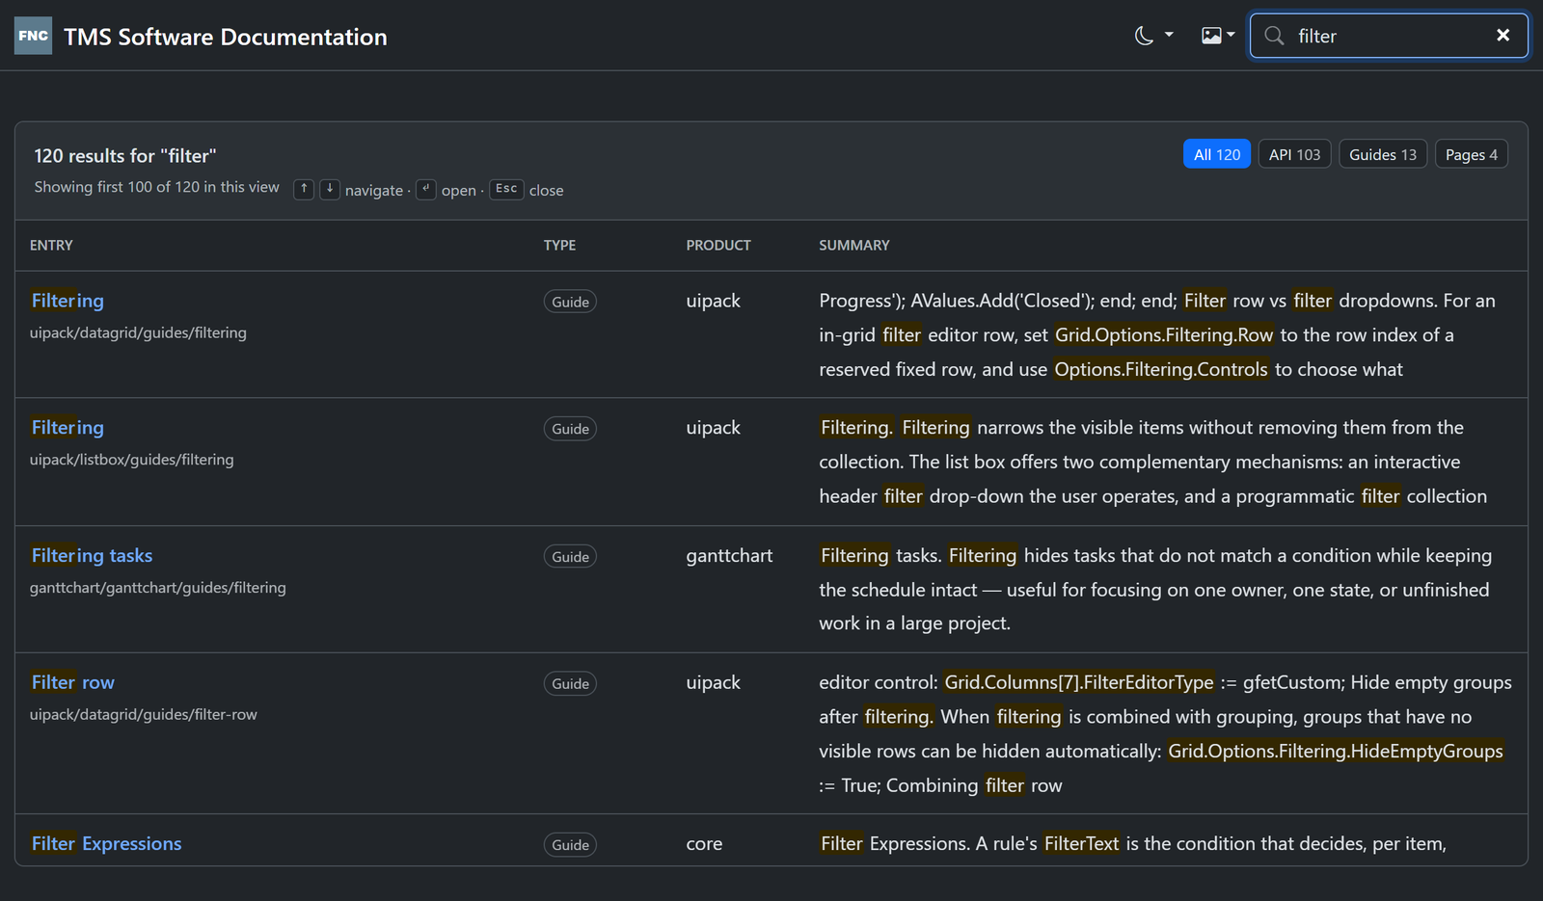Select the Guides 13 filter tab

coord(1383,154)
